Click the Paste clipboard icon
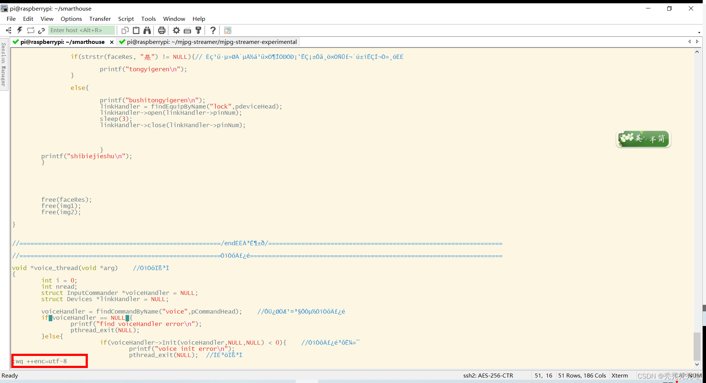This screenshot has height=383, width=706. (x=136, y=30)
